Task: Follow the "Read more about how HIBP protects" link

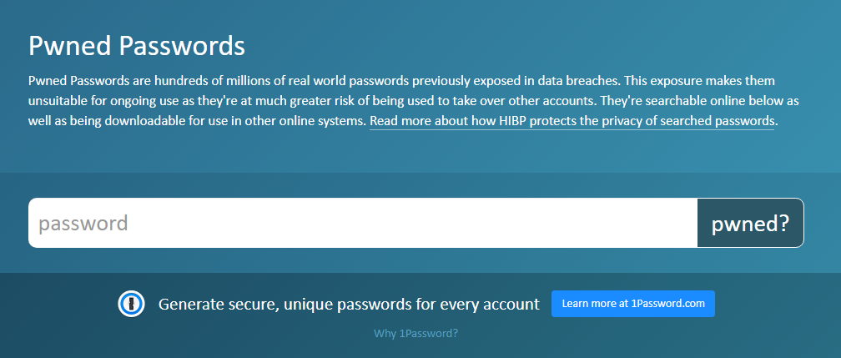Action: pos(572,121)
